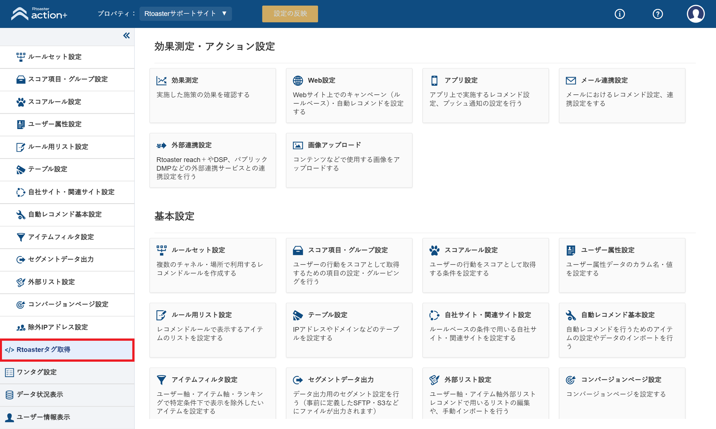Select コンバージョンページ設定 sidebar target icon

[x=21, y=304]
